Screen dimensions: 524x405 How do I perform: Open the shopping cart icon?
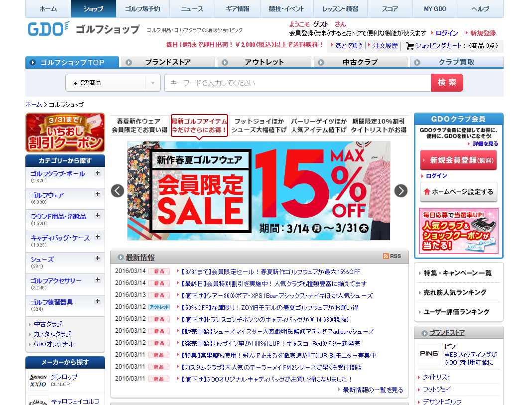tap(410, 46)
